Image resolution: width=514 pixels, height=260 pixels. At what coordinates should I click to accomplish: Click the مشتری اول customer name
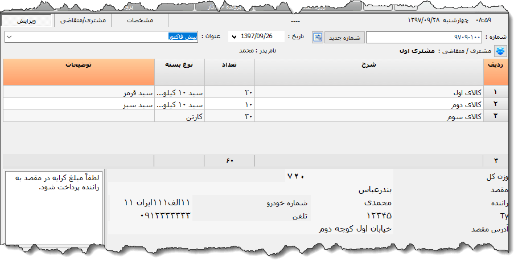click(417, 51)
